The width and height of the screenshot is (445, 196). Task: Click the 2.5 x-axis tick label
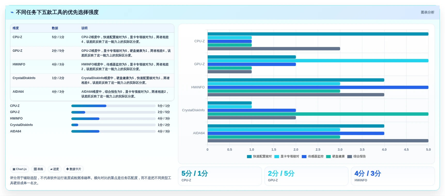[318, 150]
